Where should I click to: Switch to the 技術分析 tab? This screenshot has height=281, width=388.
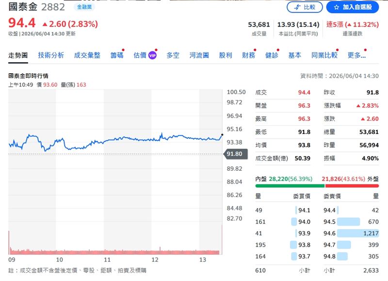click(51, 55)
